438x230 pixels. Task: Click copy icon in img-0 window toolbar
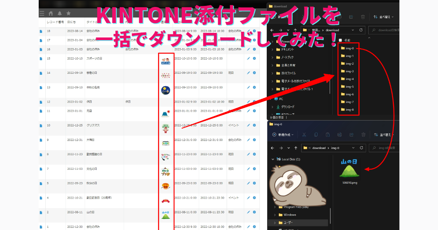coord(316,135)
